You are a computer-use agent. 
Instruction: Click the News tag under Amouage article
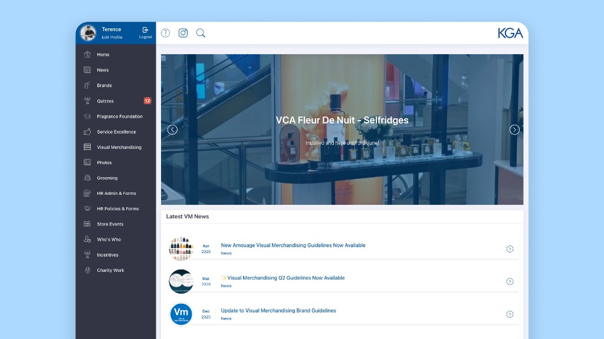pyautogui.click(x=226, y=253)
